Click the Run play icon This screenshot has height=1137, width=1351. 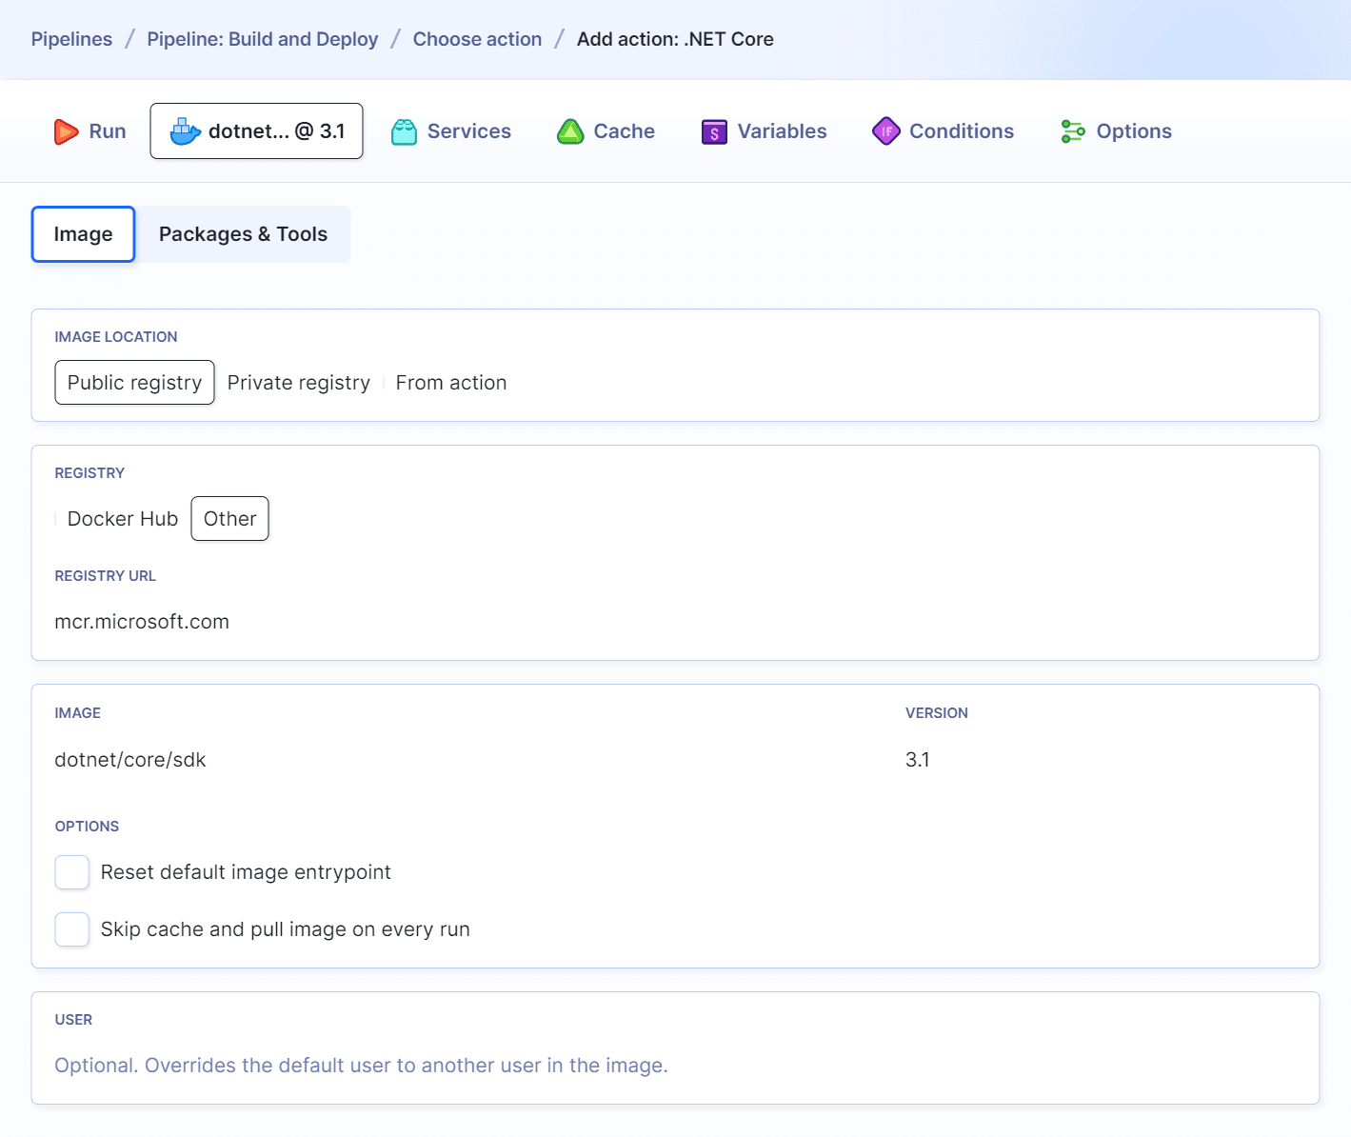point(66,131)
